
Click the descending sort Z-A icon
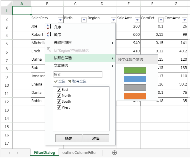[x=49, y=34]
